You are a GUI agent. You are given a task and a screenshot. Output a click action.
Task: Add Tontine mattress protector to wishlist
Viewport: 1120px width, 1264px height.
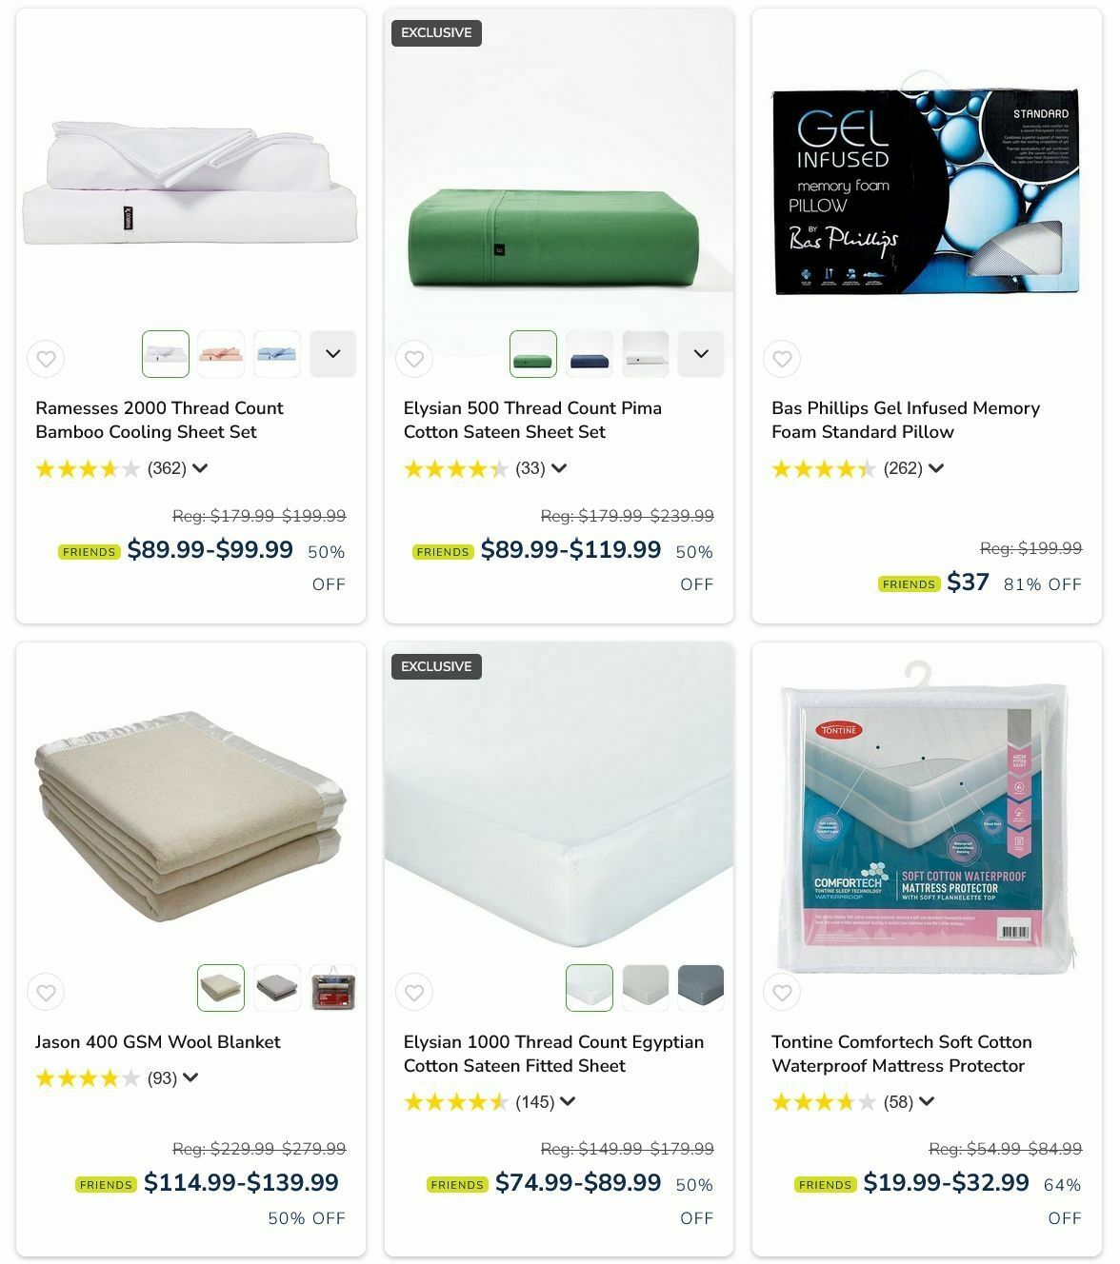point(782,993)
